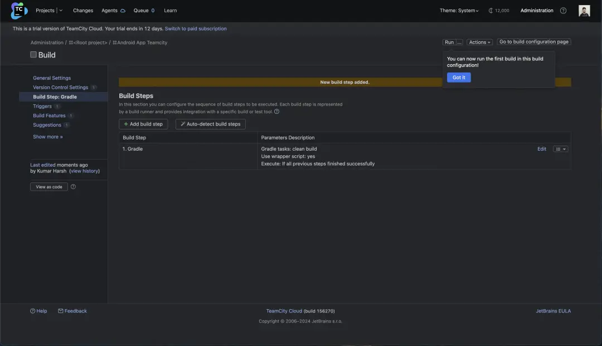Viewport: 602px width, 346px height.
Task: Open the Theme: System dropdown
Action: tap(459, 11)
